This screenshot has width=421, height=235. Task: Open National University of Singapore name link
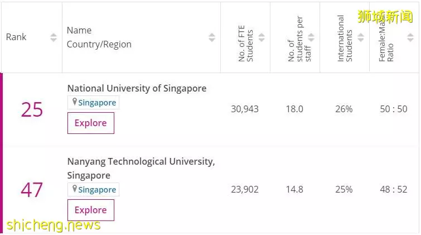137,88
